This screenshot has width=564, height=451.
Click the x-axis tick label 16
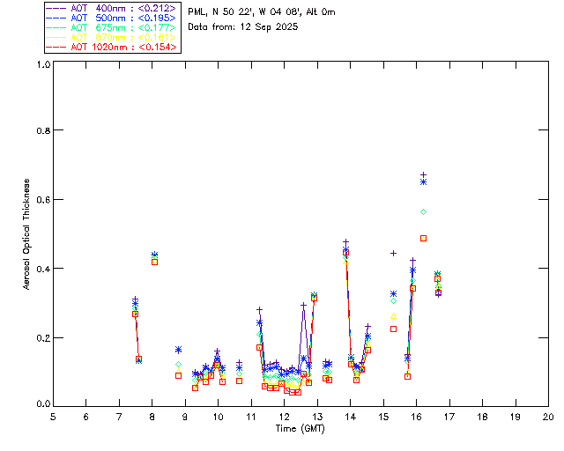click(416, 417)
